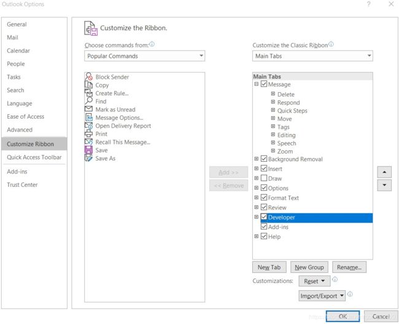
Task: Toggle the Developer tab checkbox
Action: tap(264, 217)
